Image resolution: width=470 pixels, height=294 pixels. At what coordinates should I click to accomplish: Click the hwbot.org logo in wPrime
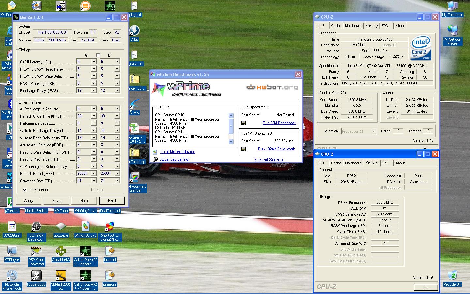pos(272,87)
